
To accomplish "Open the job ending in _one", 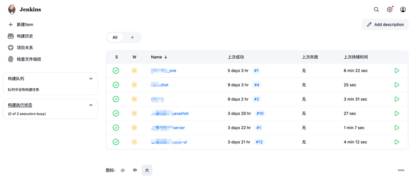I will [163, 71].
